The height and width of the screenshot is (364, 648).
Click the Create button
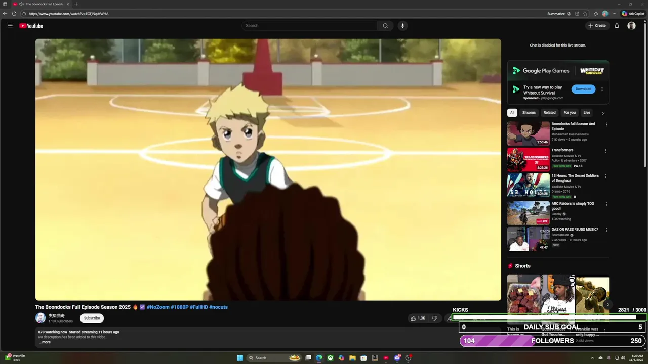coord(597,26)
